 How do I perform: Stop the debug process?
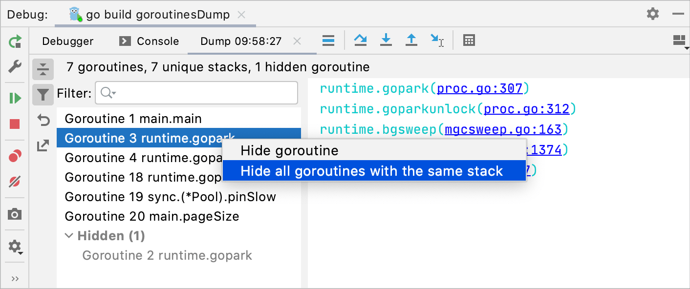tap(15, 124)
